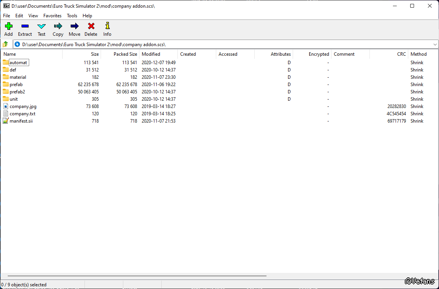Click the green Add plus icon
439x289 pixels.
pos(8,27)
